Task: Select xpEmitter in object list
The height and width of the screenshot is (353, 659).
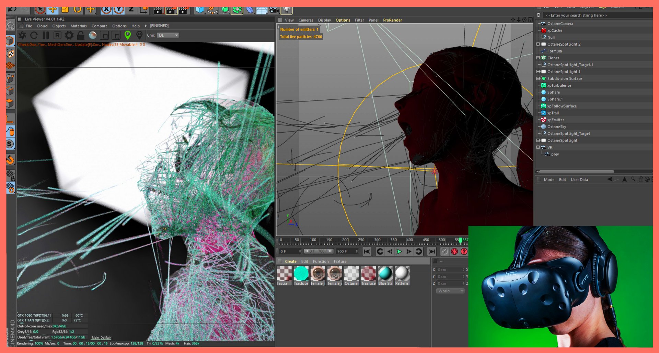Action: click(555, 120)
